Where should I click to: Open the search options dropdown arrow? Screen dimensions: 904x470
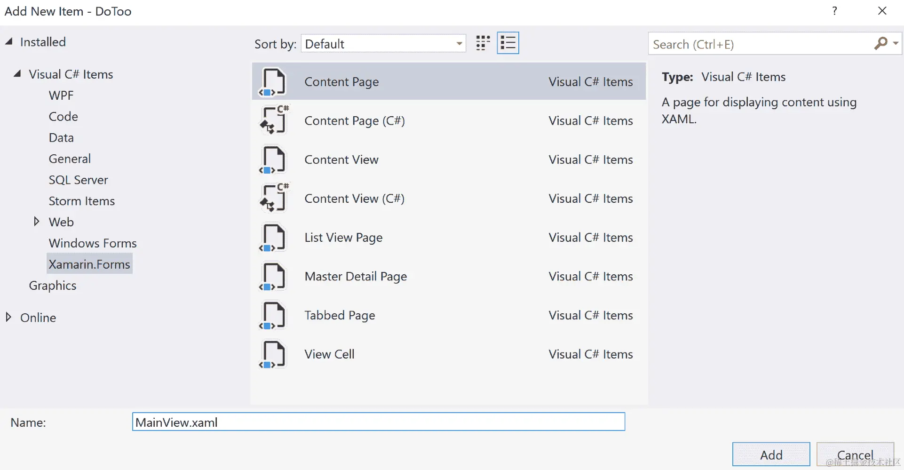coord(896,44)
